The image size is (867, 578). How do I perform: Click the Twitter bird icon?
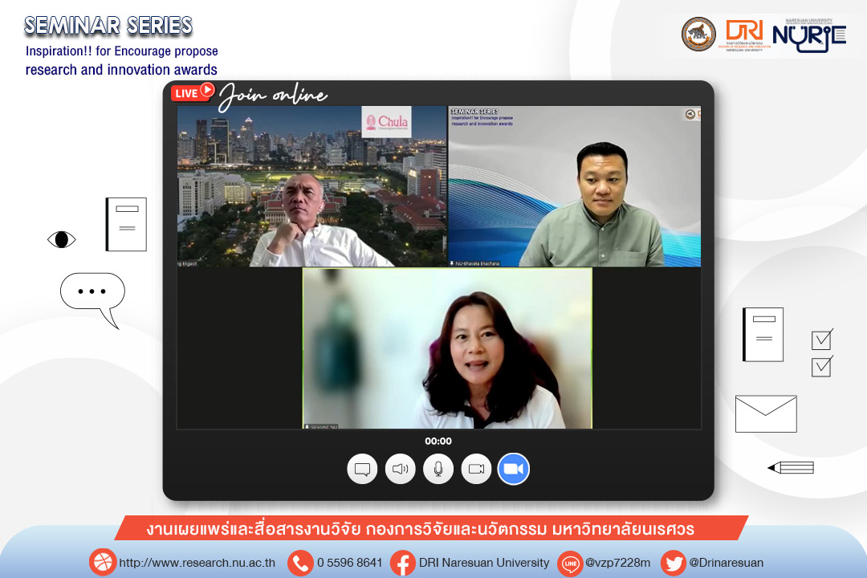(674, 563)
